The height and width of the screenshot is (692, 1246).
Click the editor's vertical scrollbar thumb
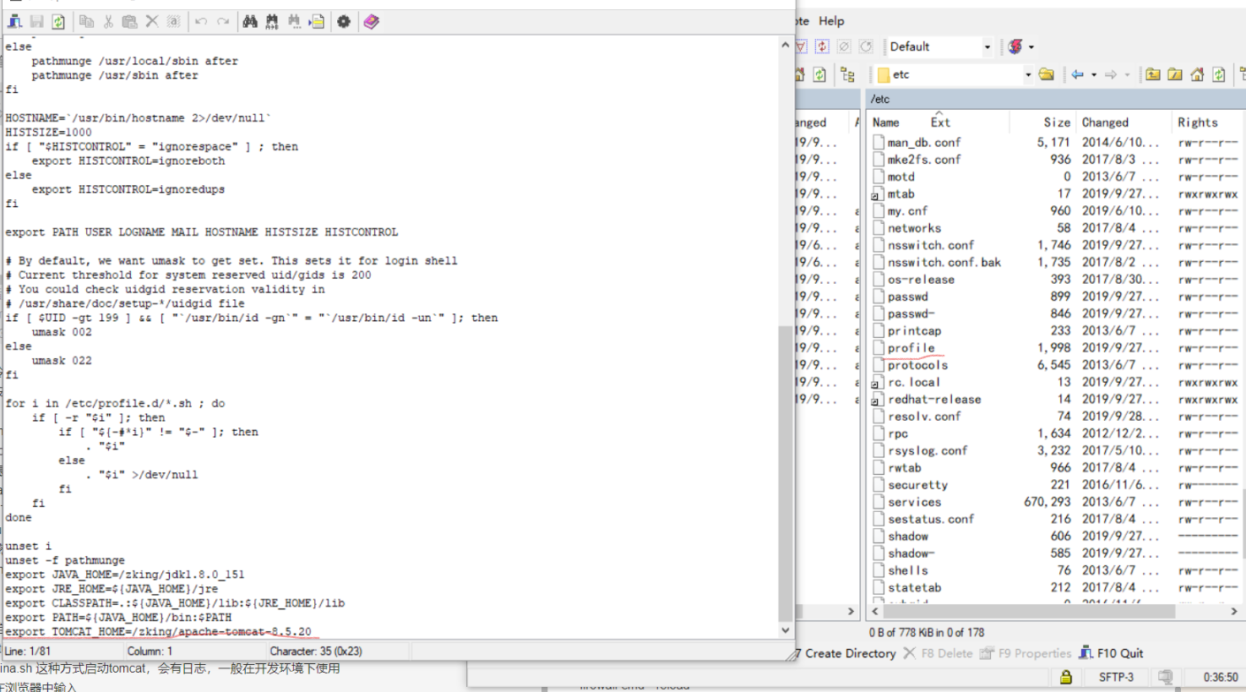pyautogui.click(x=786, y=473)
